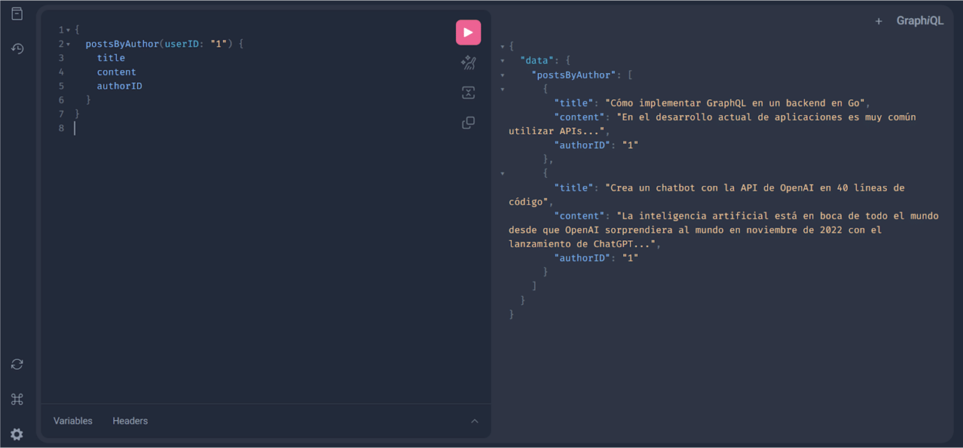Re-fetch the GraphQL schema
The width and height of the screenshot is (963, 448).
pyautogui.click(x=17, y=364)
